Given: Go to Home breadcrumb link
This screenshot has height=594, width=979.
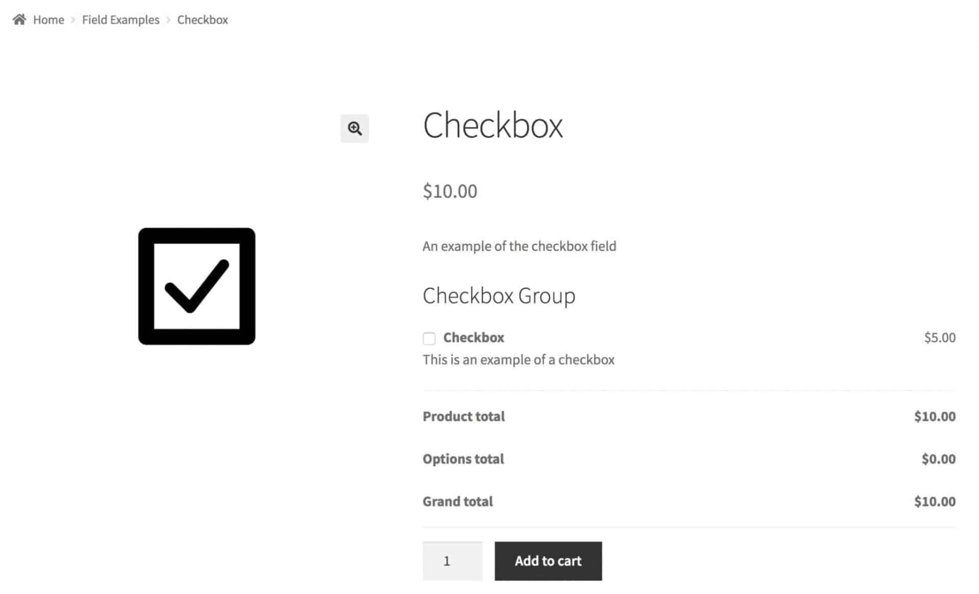Looking at the screenshot, I should click(48, 20).
